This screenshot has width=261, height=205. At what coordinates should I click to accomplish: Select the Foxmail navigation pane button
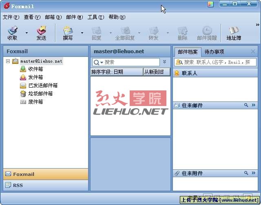pos(46,174)
